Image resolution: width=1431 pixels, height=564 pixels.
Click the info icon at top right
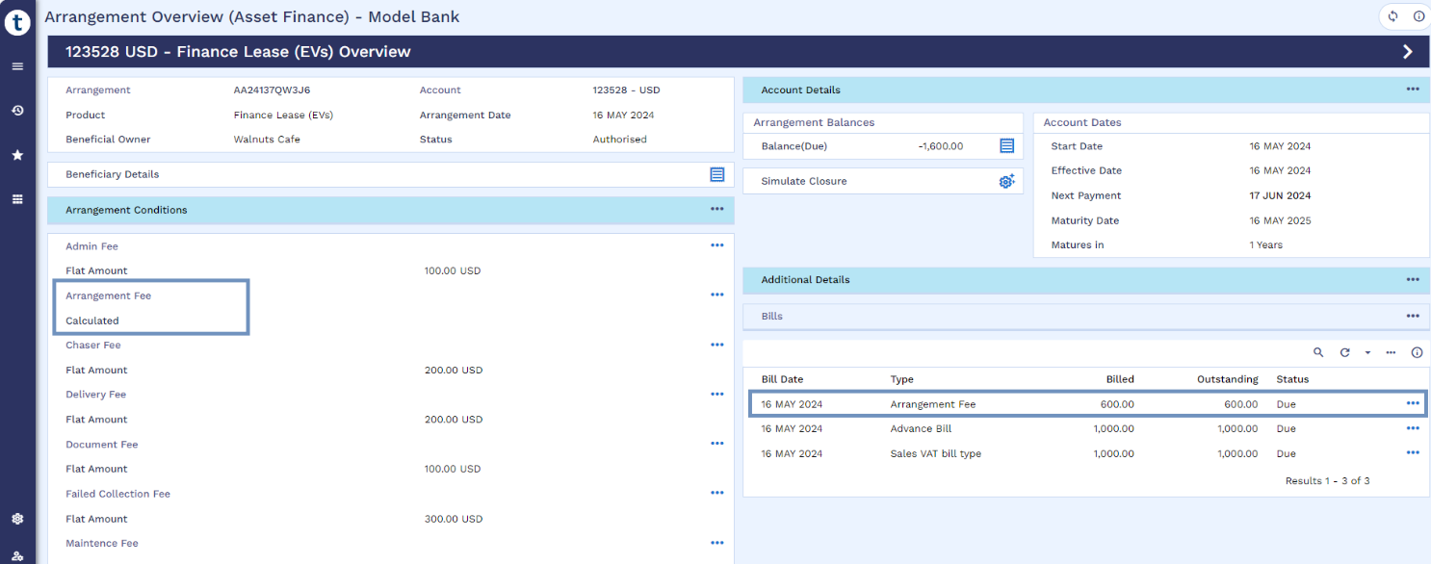(1418, 16)
